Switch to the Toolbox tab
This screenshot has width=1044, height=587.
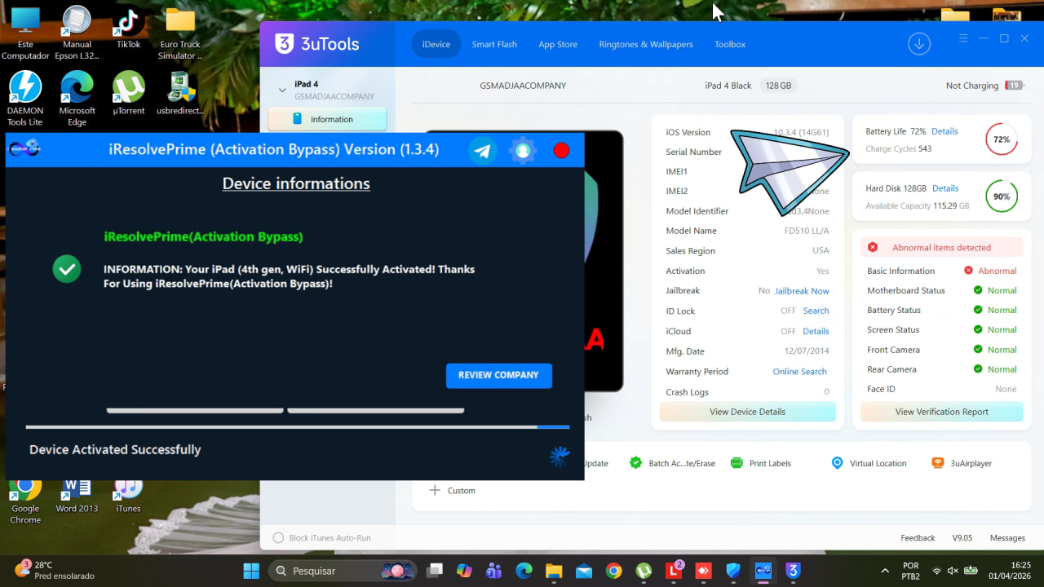coord(730,44)
